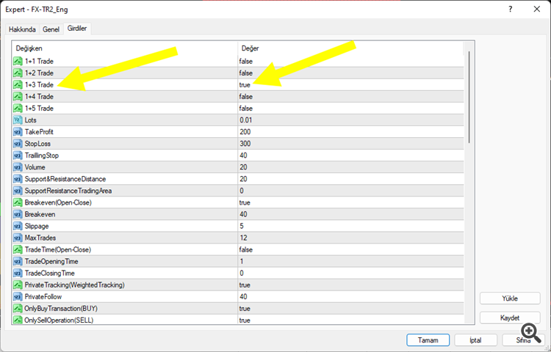Viewport: 551px width, 352px height.
Task: Click the integer icon beside TakeProfit
Action: [x=18, y=131]
